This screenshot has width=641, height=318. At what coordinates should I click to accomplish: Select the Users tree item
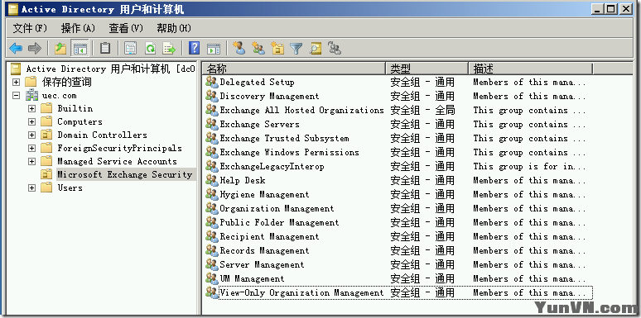tap(70, 188)
